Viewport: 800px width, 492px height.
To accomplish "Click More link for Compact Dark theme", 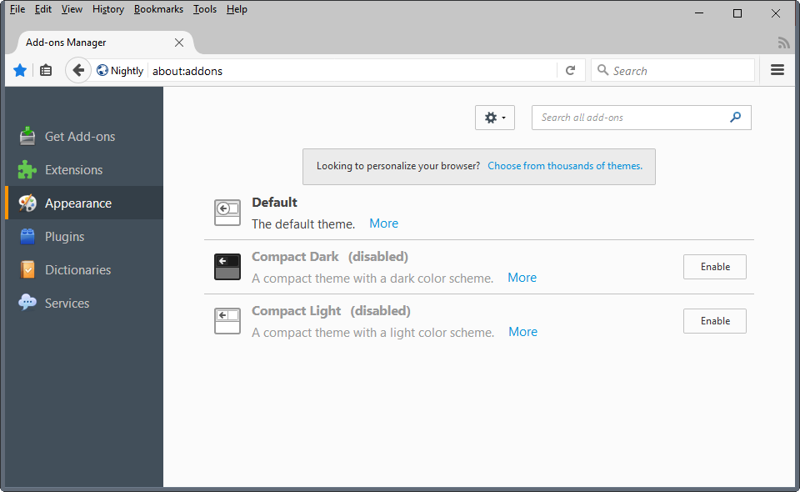I will click(522, 278).
